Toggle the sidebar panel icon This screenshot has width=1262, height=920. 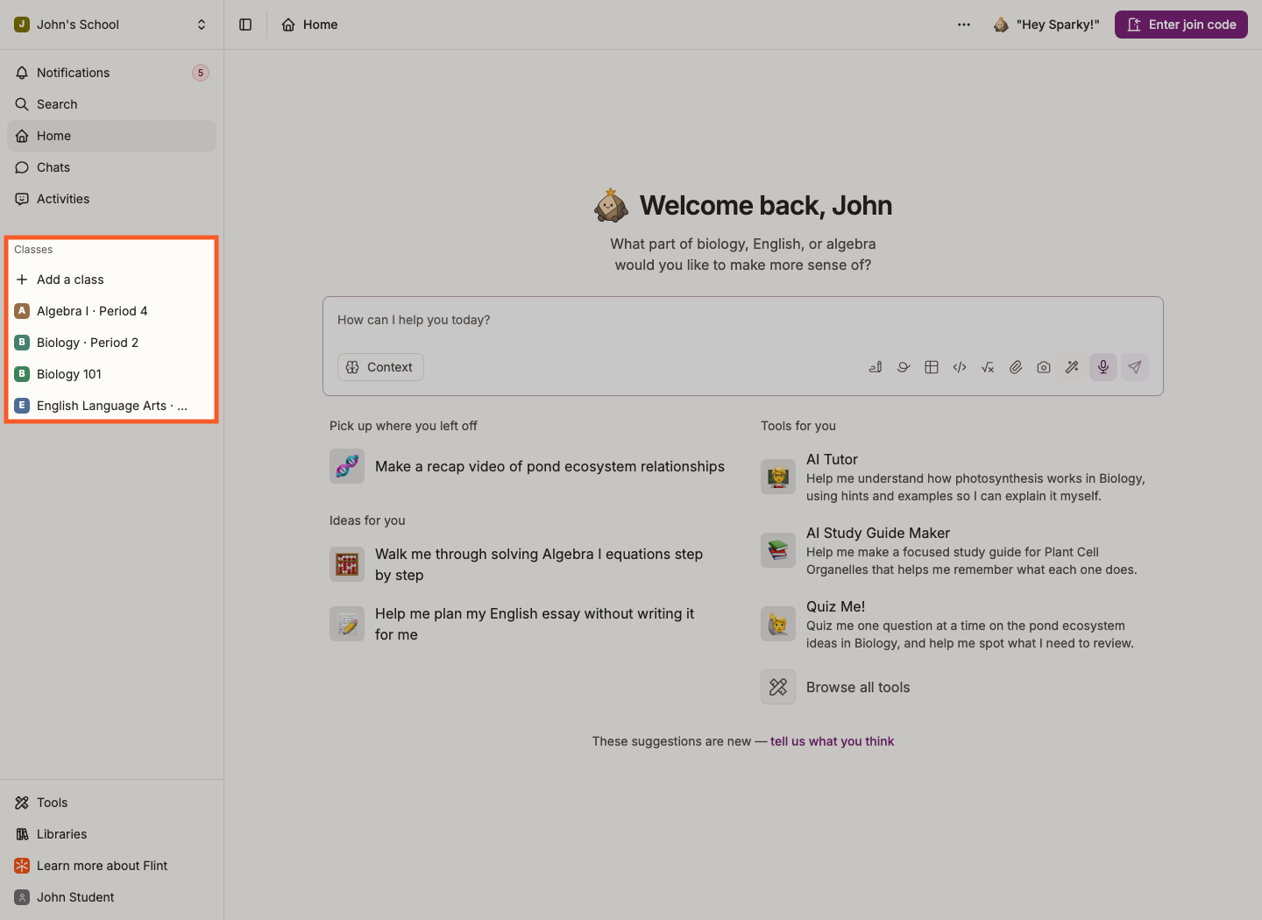[245, 25]
